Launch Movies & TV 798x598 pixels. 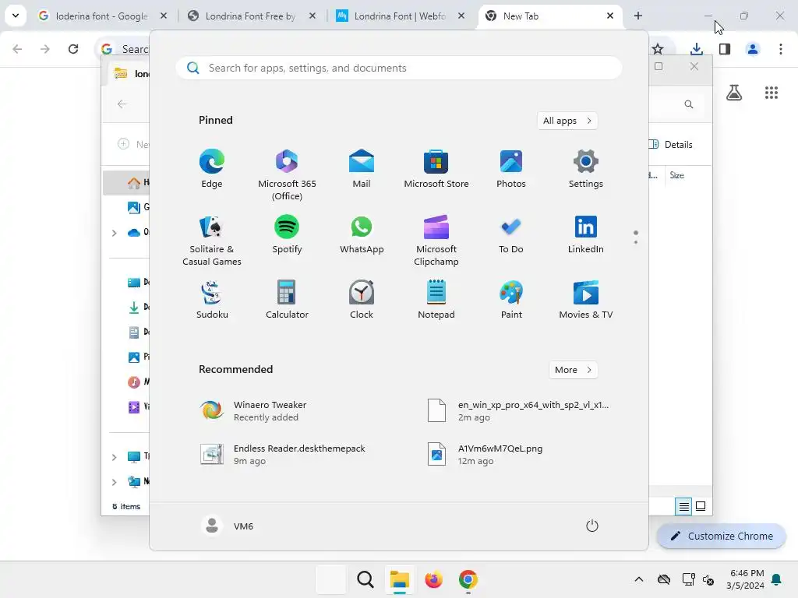click(x=586, y=300)
